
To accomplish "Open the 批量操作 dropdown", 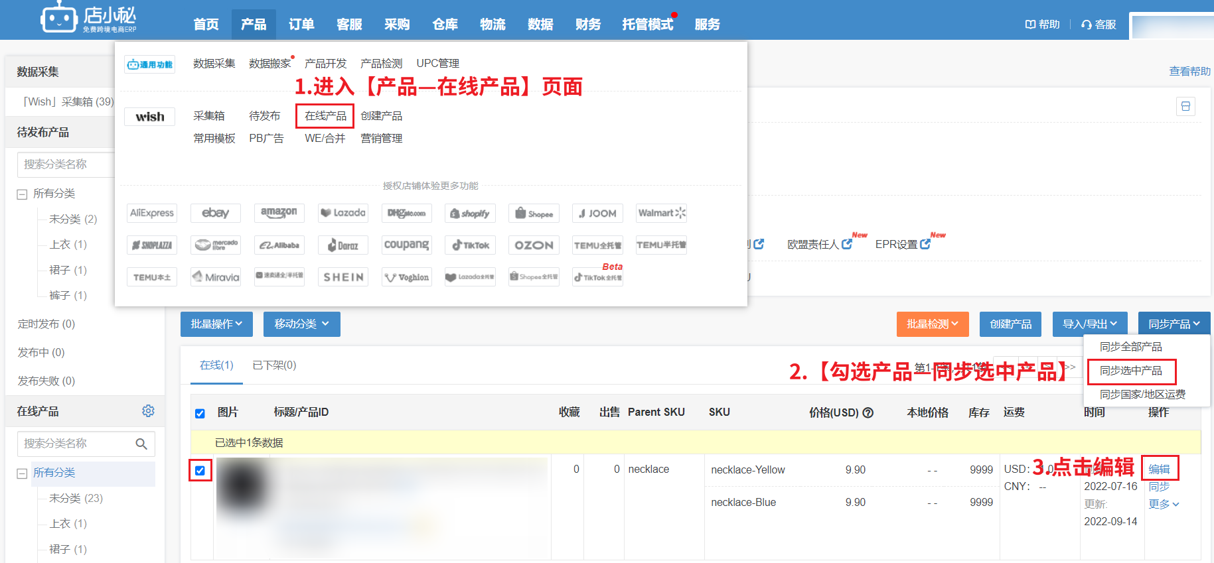I will coord(216,324).
